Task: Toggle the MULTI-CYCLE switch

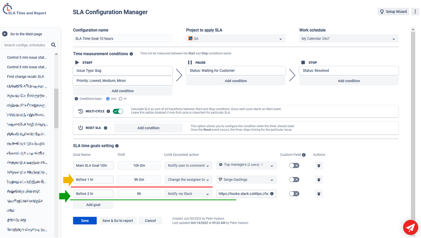Action: pos(118,111)
